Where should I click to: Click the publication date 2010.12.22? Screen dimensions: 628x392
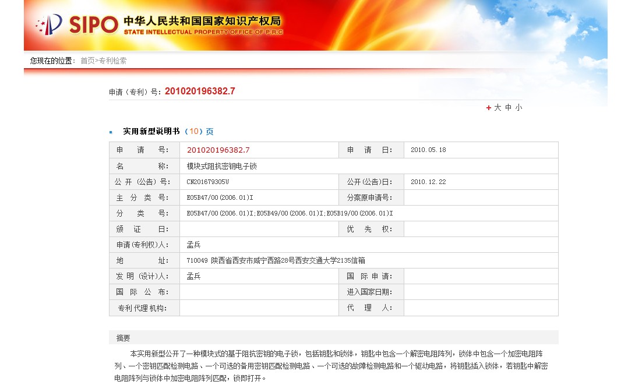[x=428, y=182]
